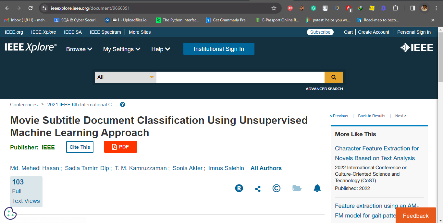Click the Next result link
The width and height of the screenshot is (443, 223).
pos(401,116)
